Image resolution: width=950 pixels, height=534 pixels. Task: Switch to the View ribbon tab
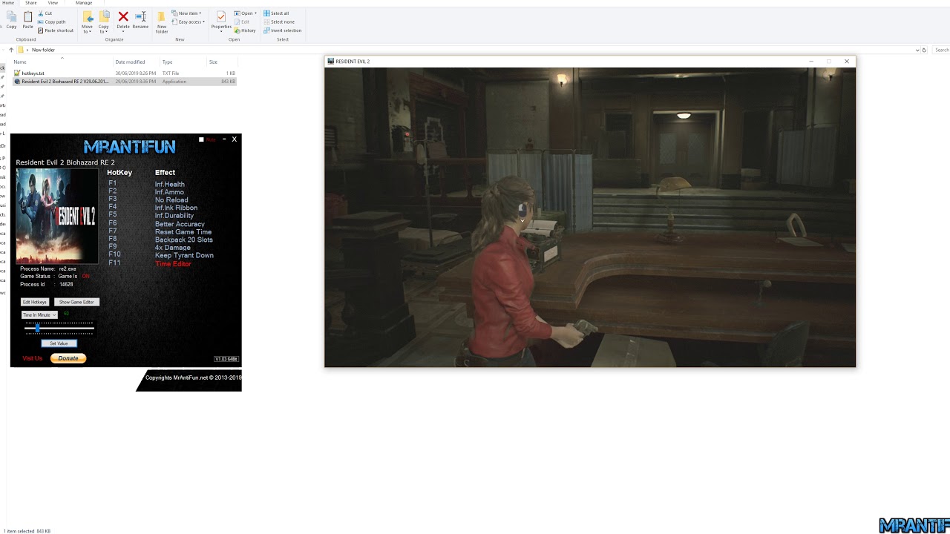pos(53,3)
